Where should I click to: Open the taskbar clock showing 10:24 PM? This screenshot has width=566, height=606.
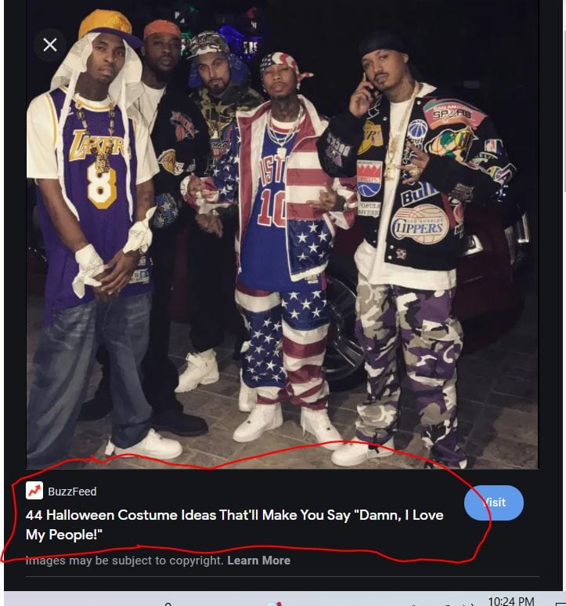click(x=510, y=601)
